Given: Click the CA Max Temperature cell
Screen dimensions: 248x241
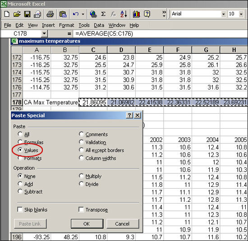Looking at the screenshot, I should [x=51, y=102].
